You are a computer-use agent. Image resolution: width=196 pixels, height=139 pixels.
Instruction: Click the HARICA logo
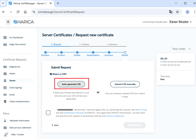coord(24,22)
